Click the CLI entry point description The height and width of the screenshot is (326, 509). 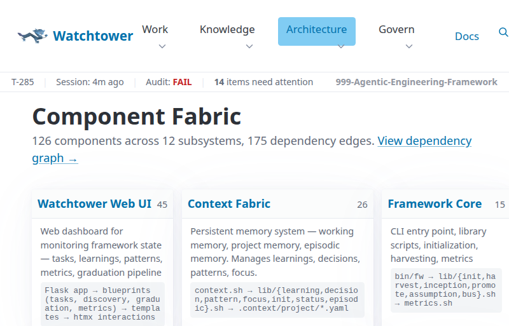(438, 245)
